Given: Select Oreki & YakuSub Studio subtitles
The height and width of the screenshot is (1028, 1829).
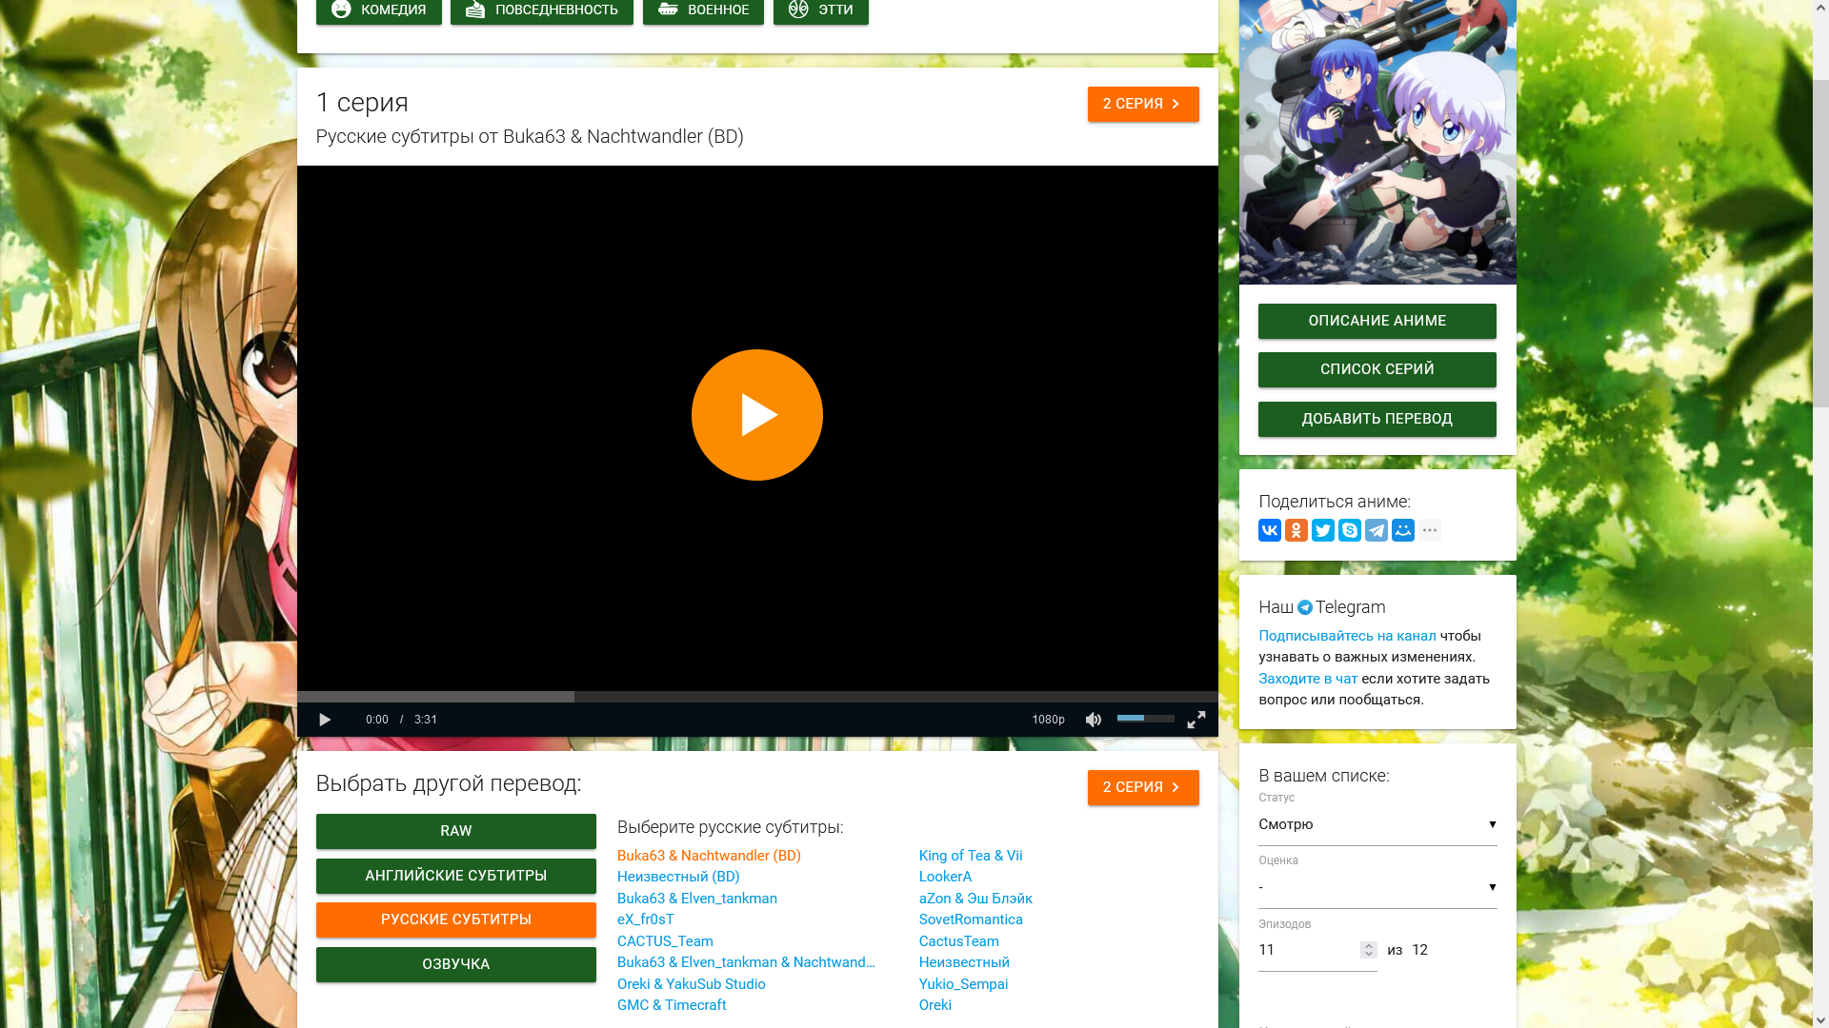Looking at the screenshot, I should pyautogui.click(x=692, y=984).
